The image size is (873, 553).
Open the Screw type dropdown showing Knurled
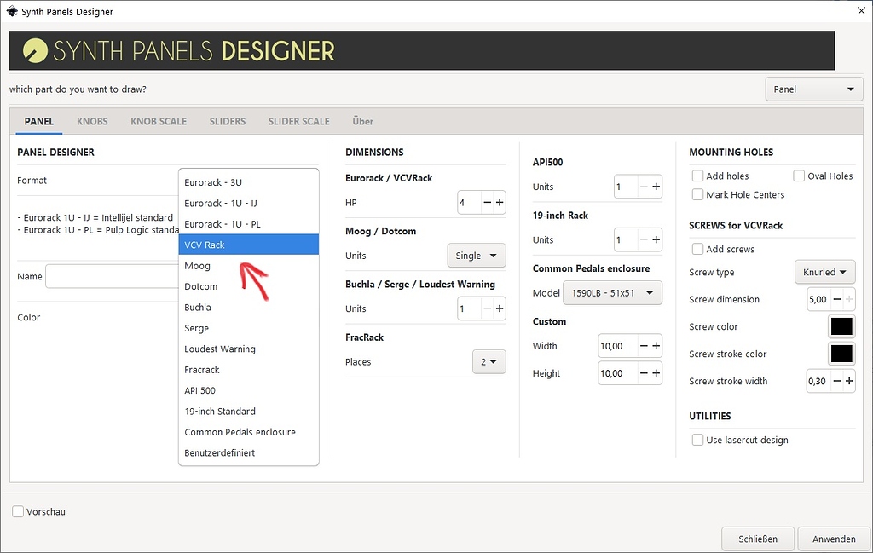(x=824, y=271)
